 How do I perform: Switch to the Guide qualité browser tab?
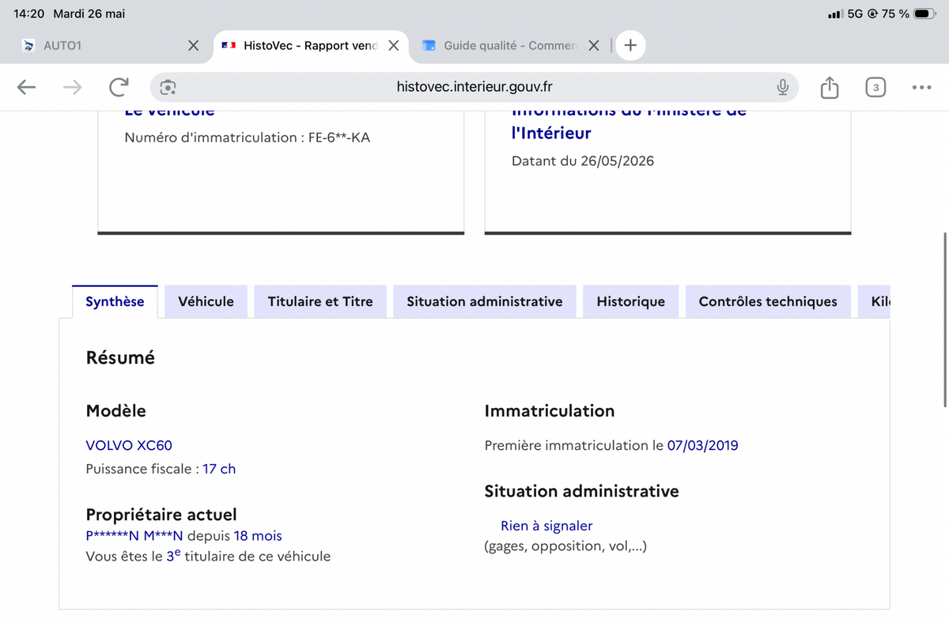click(511, 46)
